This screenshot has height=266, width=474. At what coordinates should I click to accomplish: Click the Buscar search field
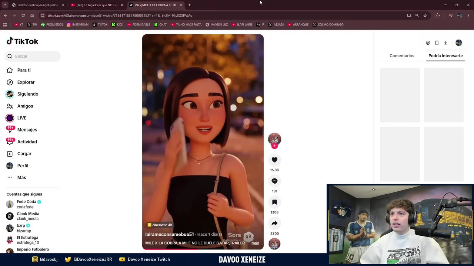click(33, 56)
